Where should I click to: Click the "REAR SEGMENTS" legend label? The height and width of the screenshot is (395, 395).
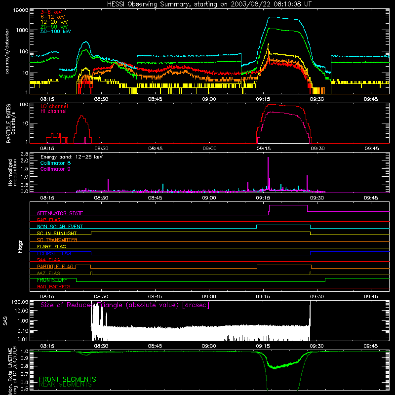(x=65, y=385)
